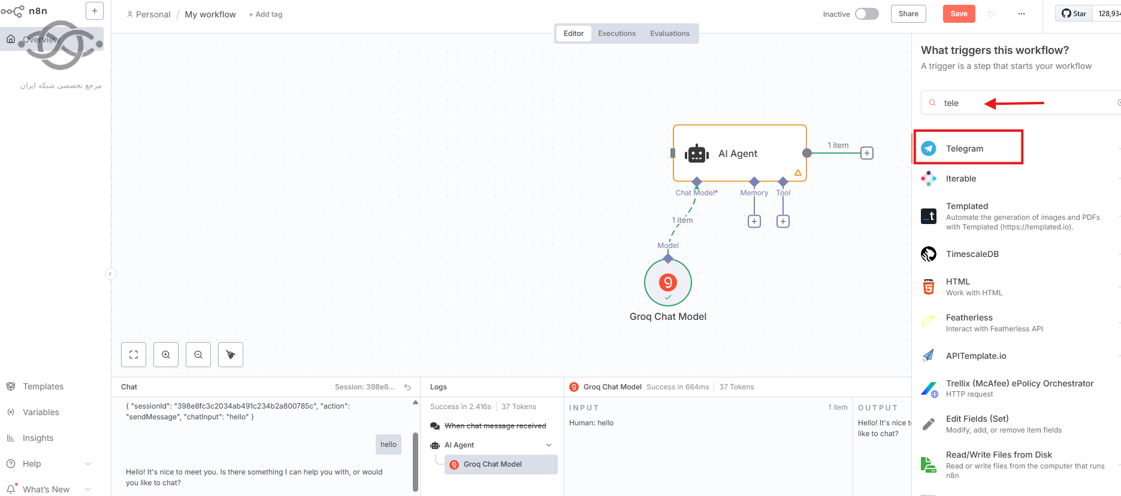Screen dimensions: 1121x496
Task: Click the zoom out canvas button
Action: (x=198, y=355)
